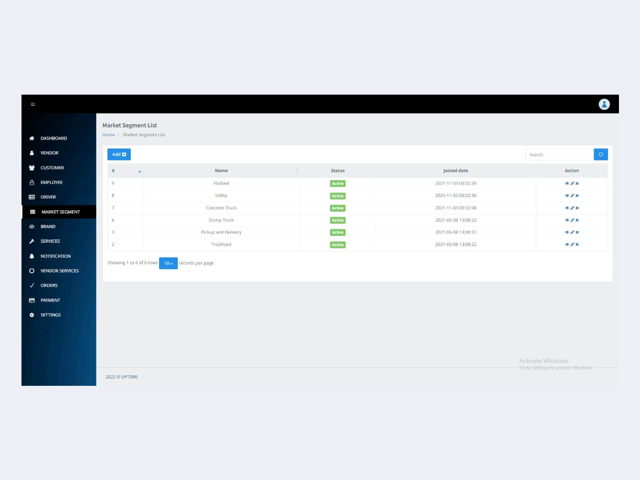Delete the Utility row with X icon

[577, 196]
